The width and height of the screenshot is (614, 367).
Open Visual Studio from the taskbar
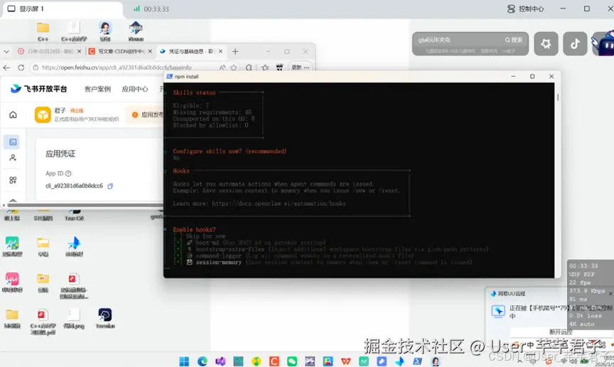[220, 361]
